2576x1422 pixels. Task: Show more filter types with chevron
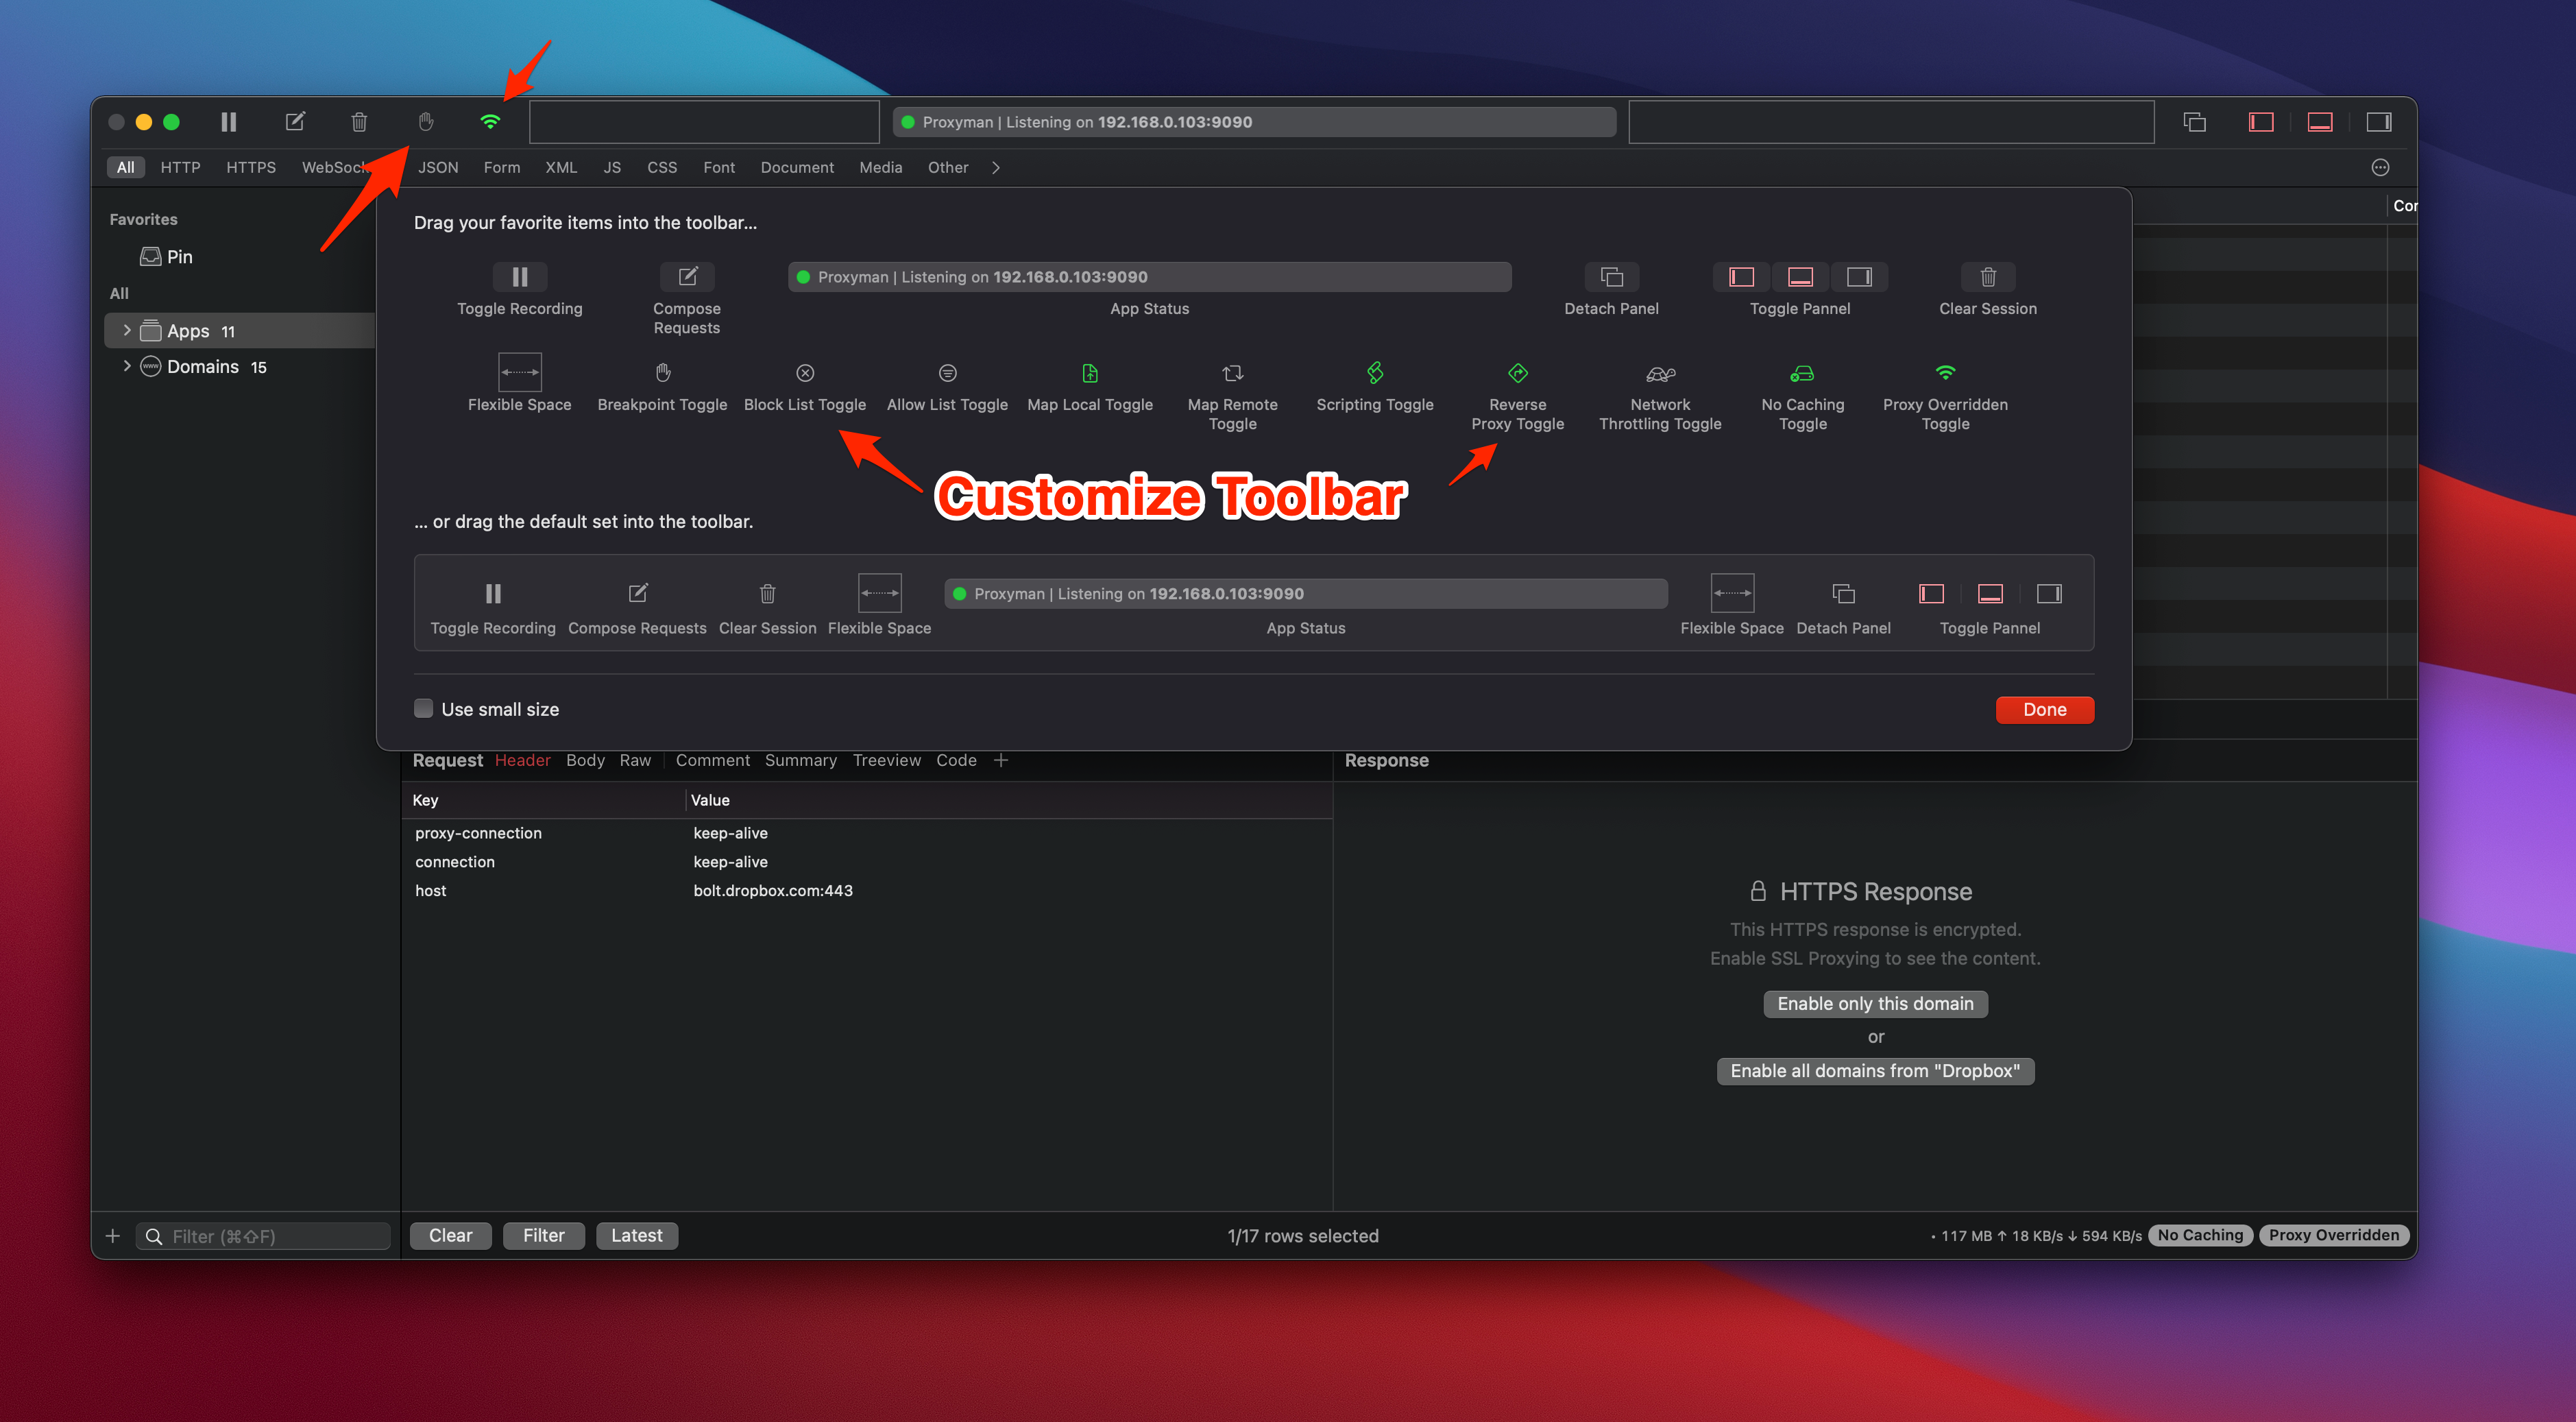pos(996,167)
